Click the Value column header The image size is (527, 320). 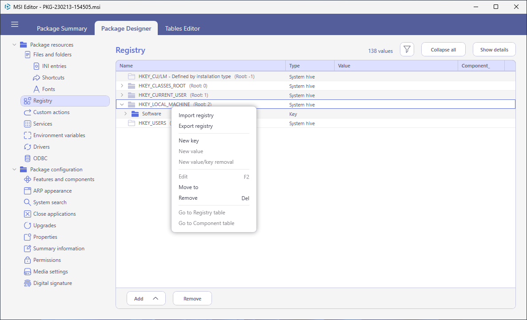pyautogui.click(x=396, y=66)
